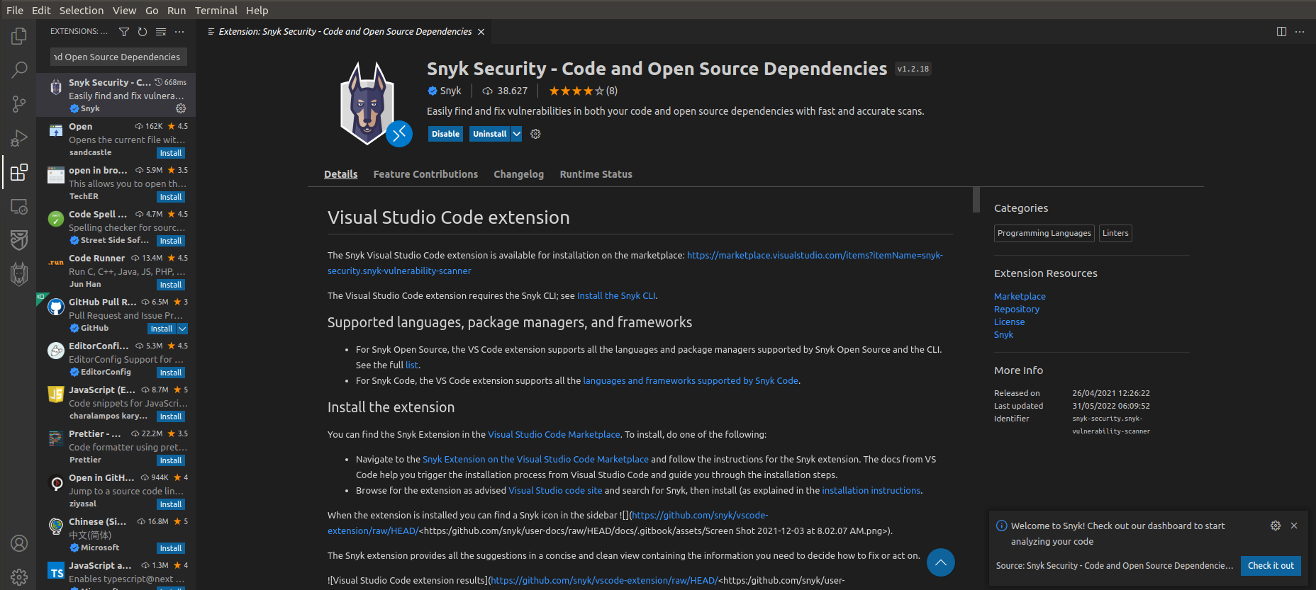Install the Code Runner extension
This screenshot has height=590, width=1316.
(171, 285)
